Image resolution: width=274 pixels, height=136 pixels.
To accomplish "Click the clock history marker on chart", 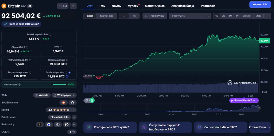I will [86, 100].
